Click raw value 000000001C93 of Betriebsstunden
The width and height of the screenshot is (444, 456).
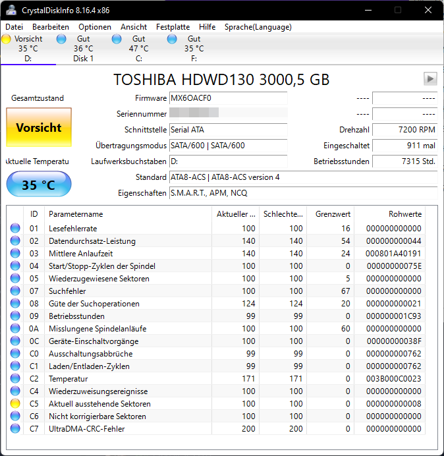click(393, 316)
